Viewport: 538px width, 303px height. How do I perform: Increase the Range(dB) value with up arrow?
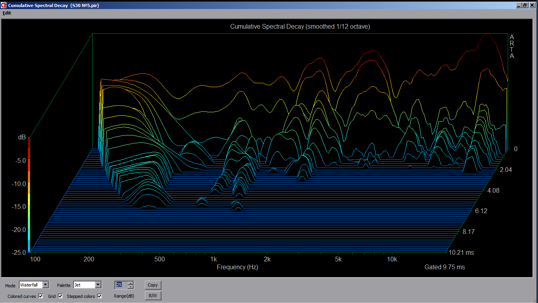[131, 283]
